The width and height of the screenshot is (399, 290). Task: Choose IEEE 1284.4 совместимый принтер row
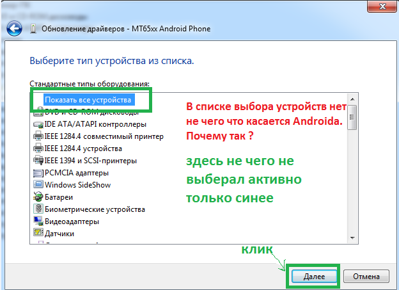(x=104, y=136)
